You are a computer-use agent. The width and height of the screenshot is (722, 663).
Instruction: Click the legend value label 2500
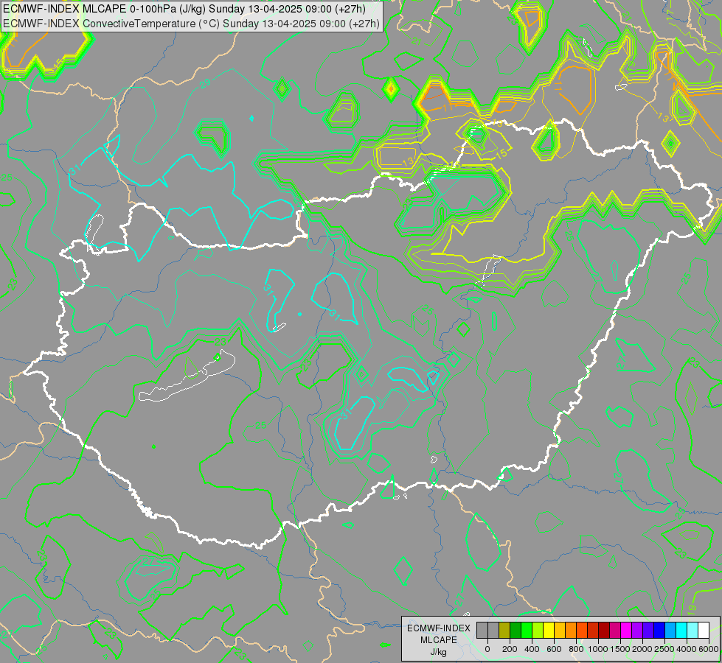(664, 649)
